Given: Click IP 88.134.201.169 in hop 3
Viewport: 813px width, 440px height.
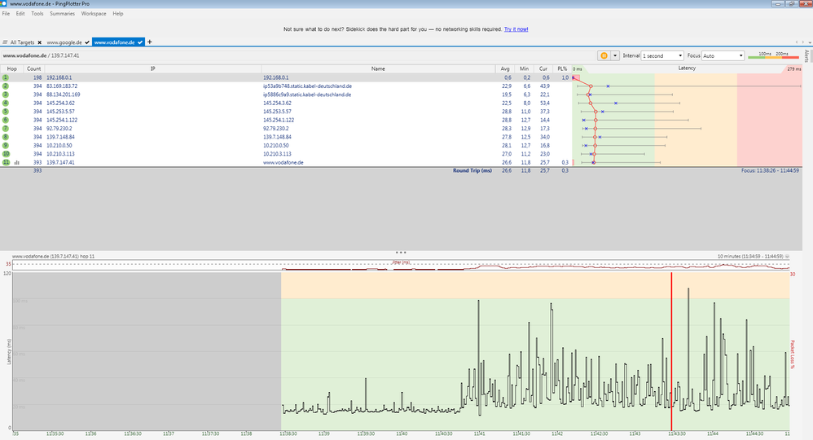Looking at the screenshot, I should click(64, 95).
